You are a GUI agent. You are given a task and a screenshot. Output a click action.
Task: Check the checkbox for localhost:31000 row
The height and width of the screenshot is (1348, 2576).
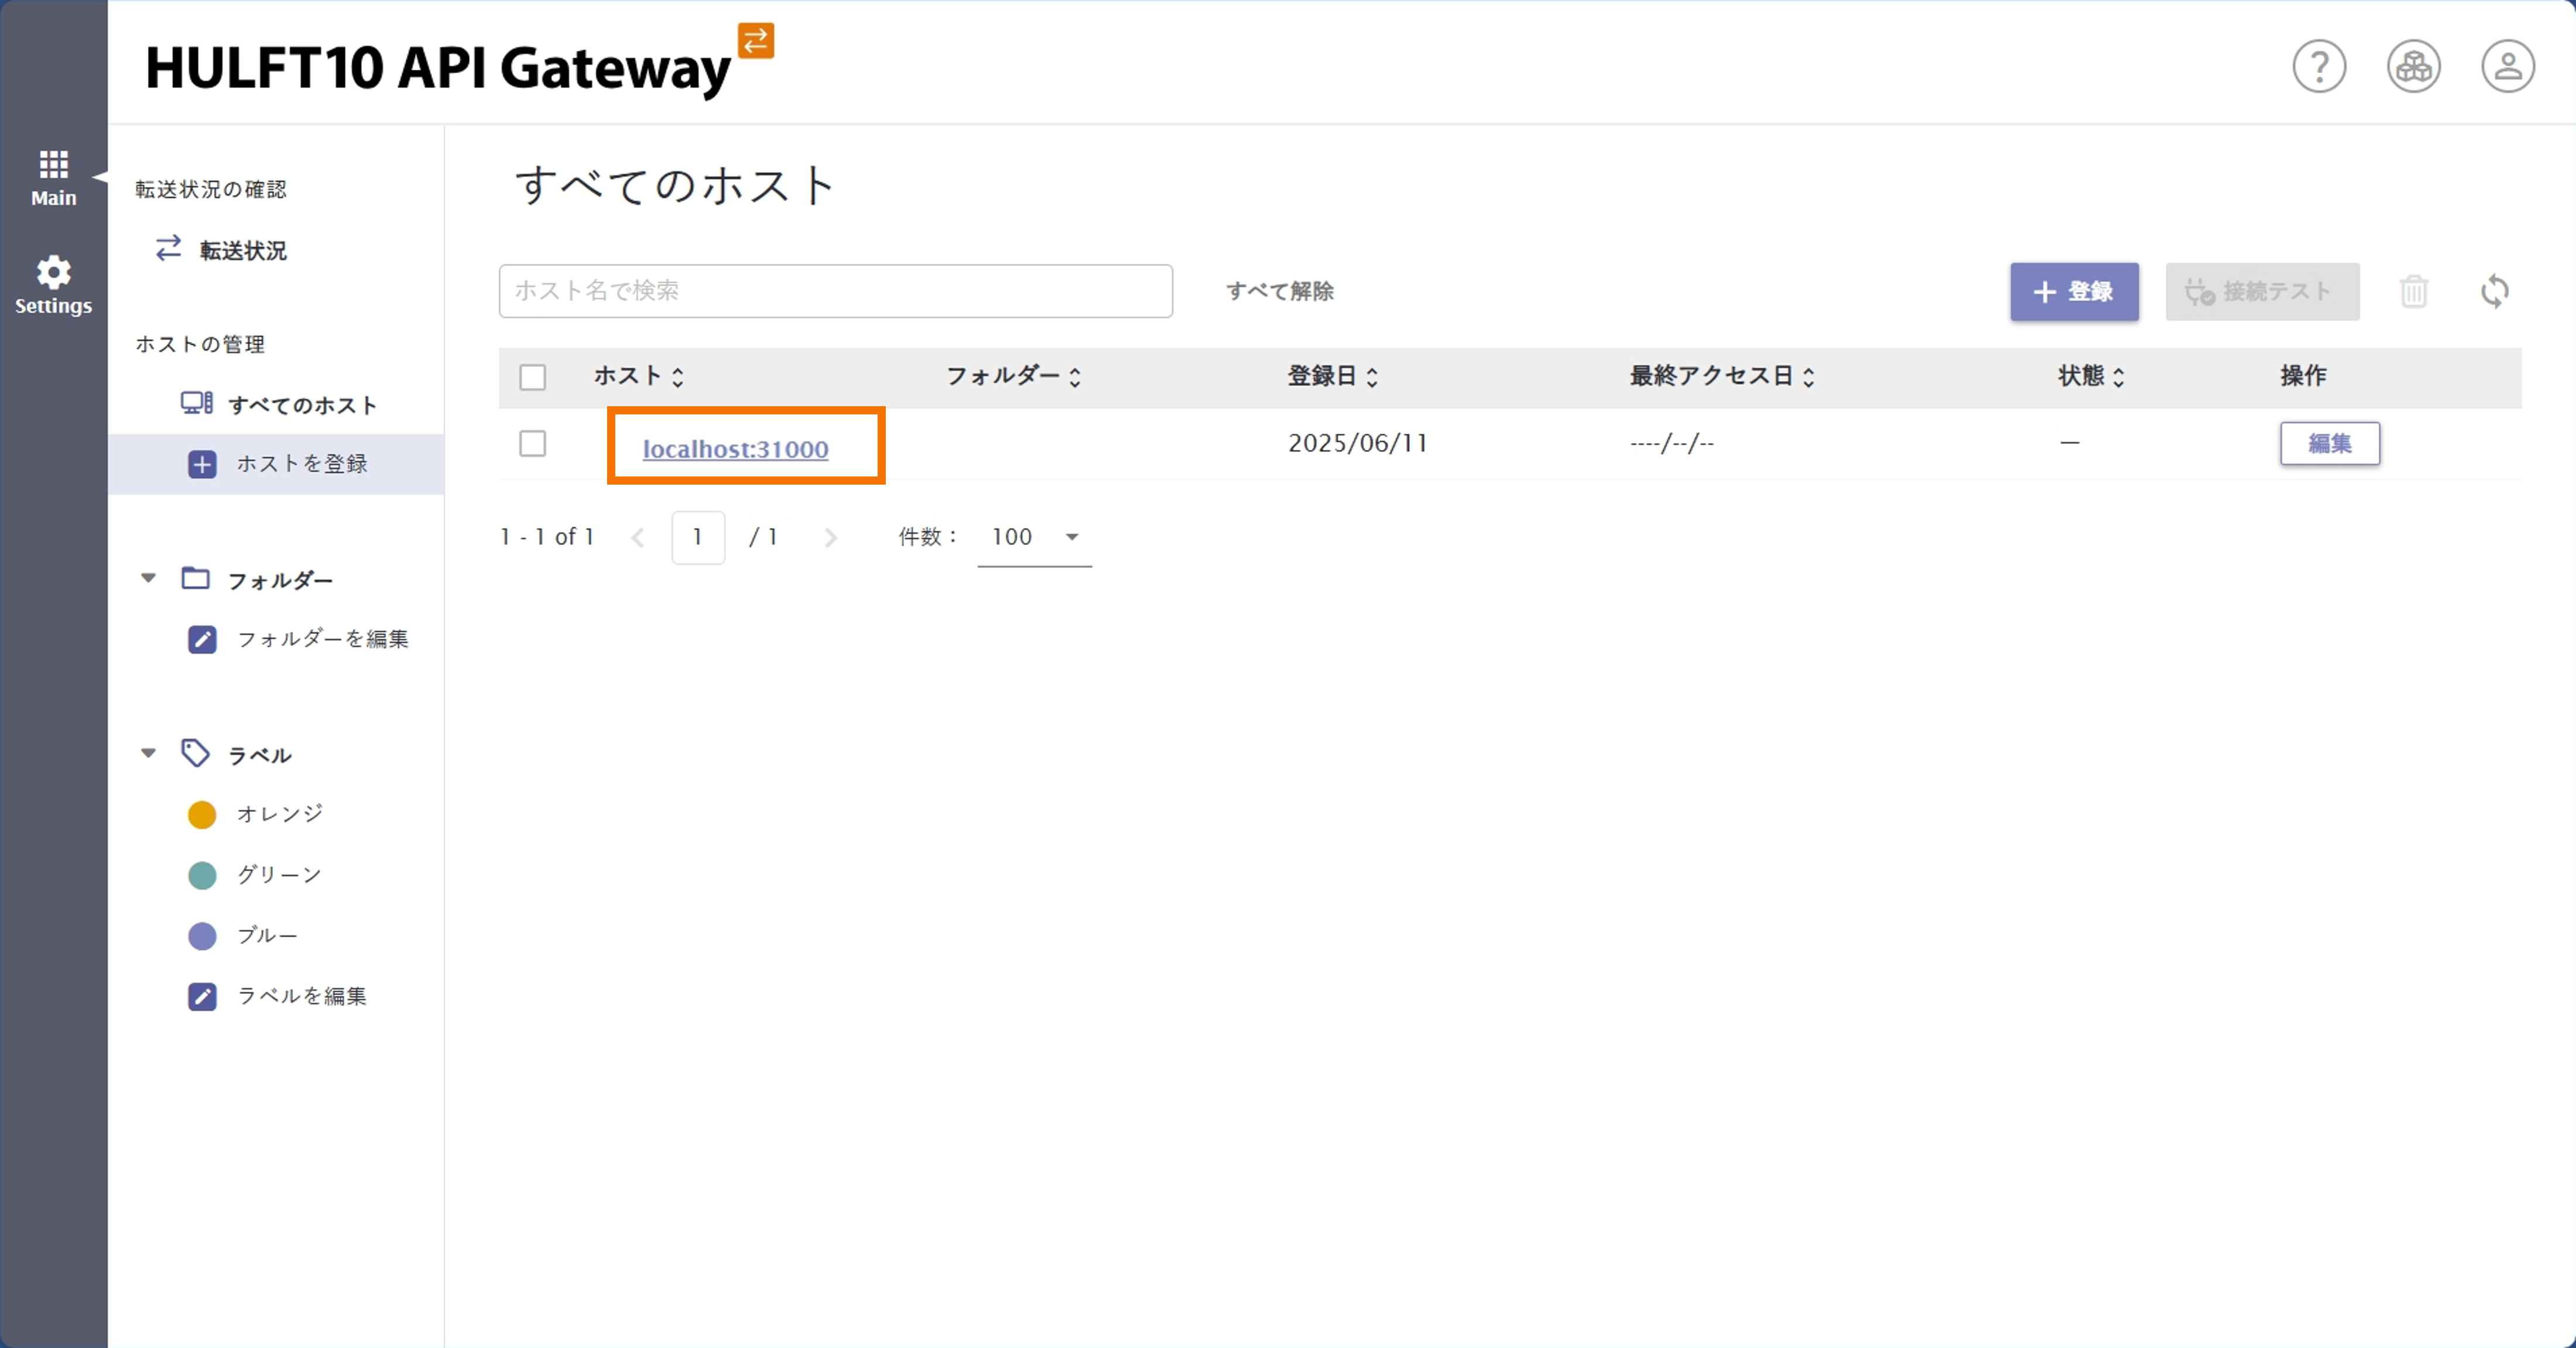tap(533, 444)
